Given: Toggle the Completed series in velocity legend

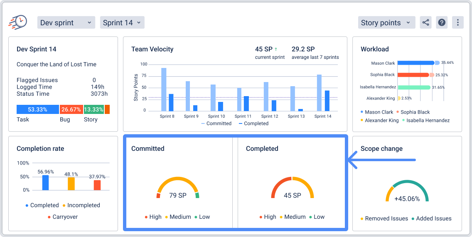Looking at the screenshot, I should (253, 123).
